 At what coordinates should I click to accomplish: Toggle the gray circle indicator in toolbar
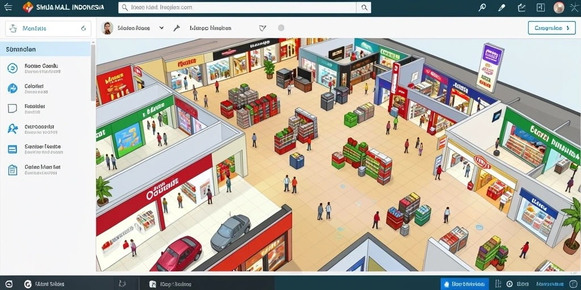tap(281, 28)
